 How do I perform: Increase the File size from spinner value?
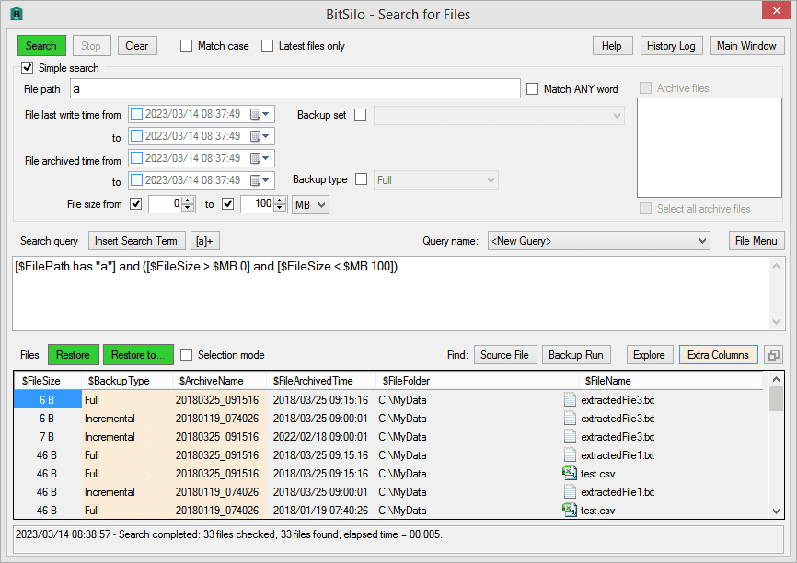pyautogui.click(x=188, y=201)
